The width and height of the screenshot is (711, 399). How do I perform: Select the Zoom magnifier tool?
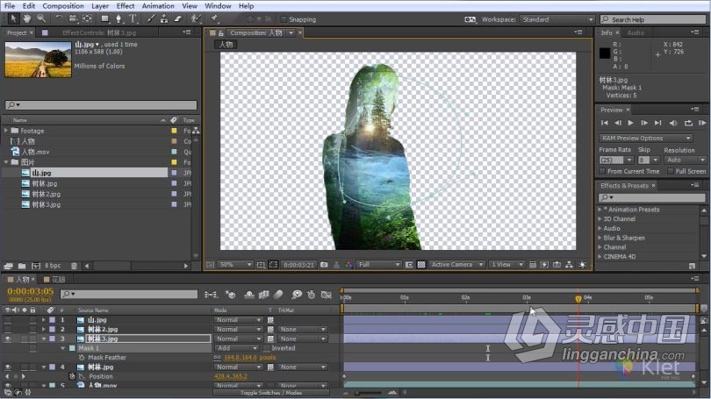[x=41, y=18]
